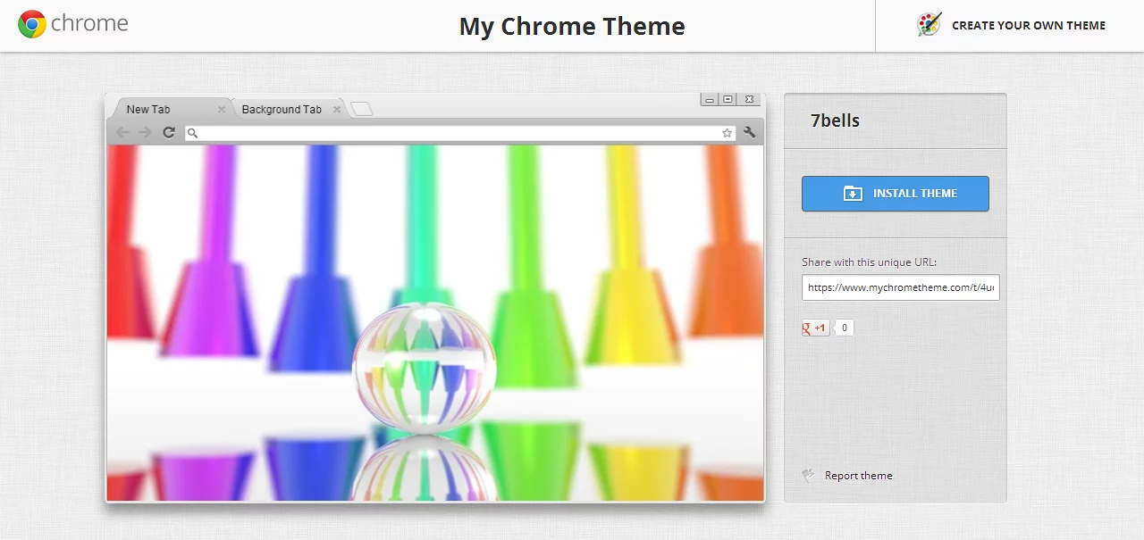Screen dimensions: 1144x540
Task: Open Create Your Own Theme
Action: [x=1028, y=26]
